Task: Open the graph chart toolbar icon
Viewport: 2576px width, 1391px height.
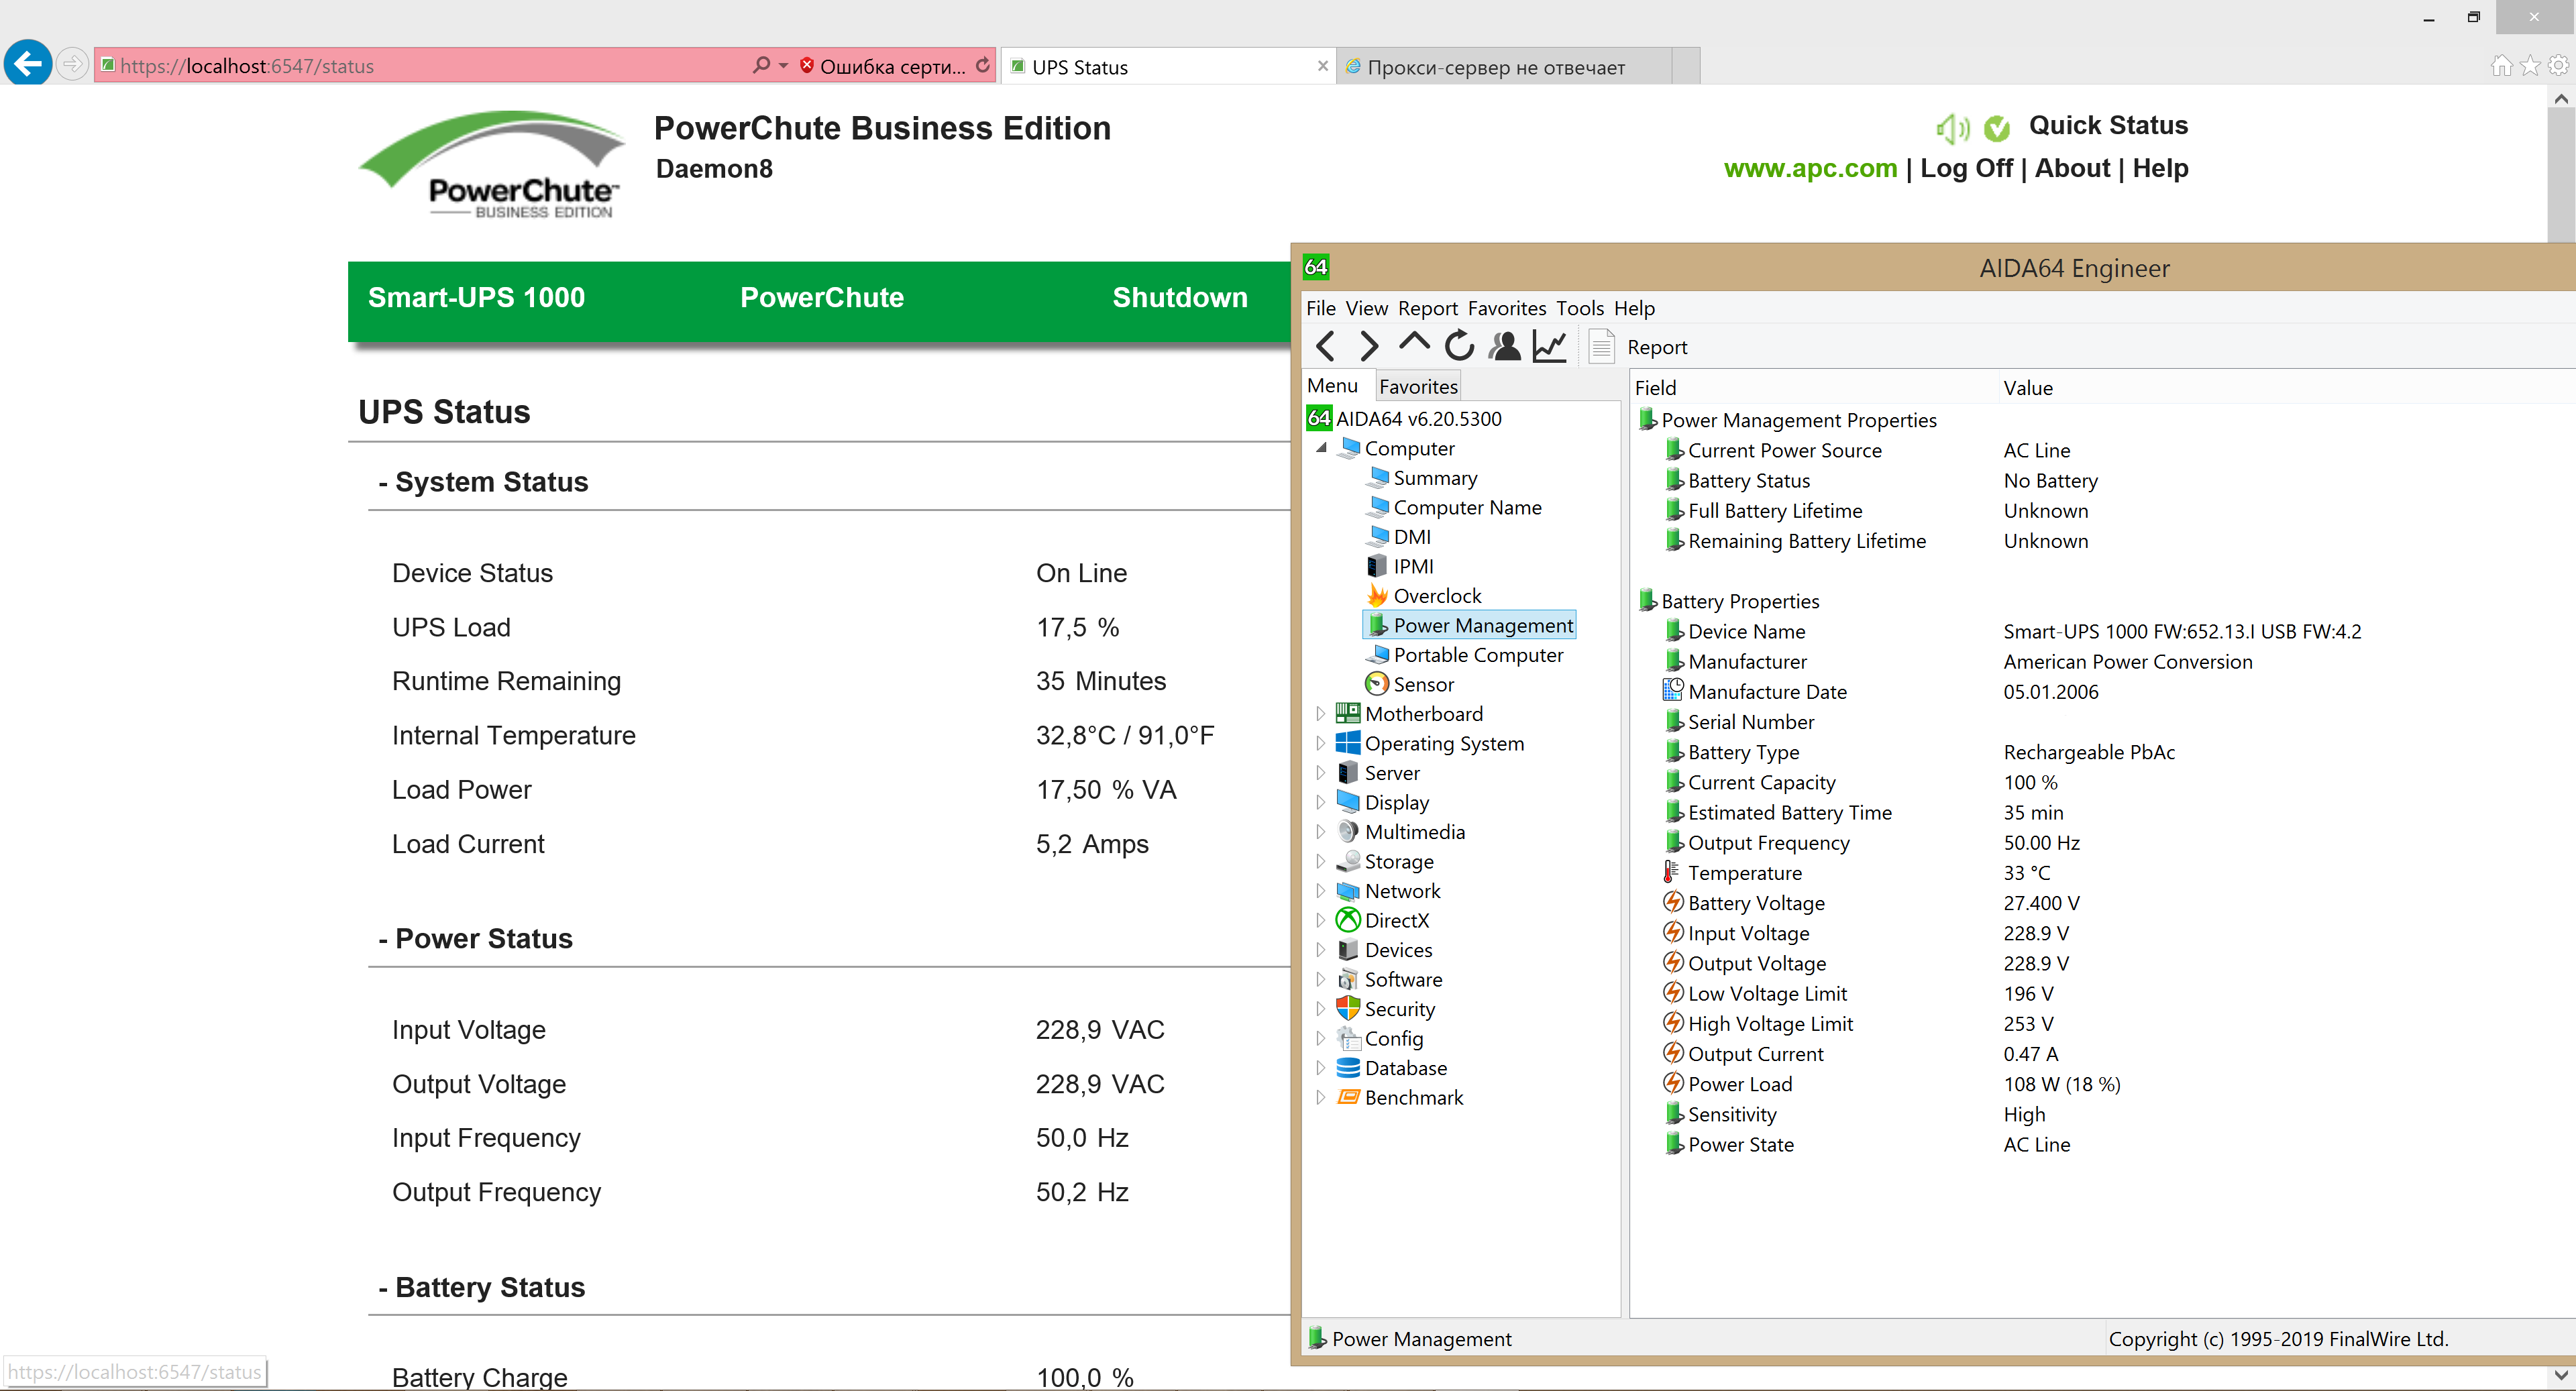Action: tap(1550, 346)
